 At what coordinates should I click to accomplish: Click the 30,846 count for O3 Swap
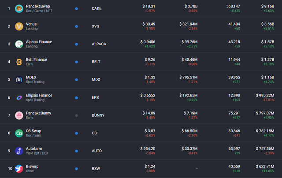point(234,131)
